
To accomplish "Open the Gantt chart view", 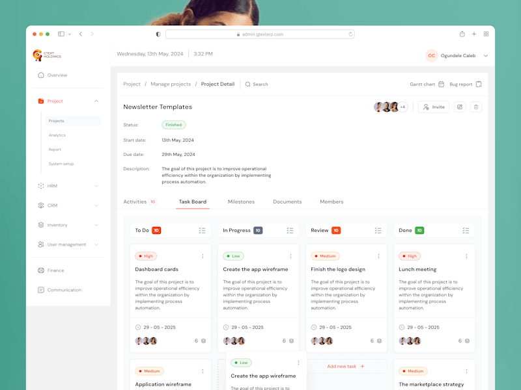I will click(427, 84).
